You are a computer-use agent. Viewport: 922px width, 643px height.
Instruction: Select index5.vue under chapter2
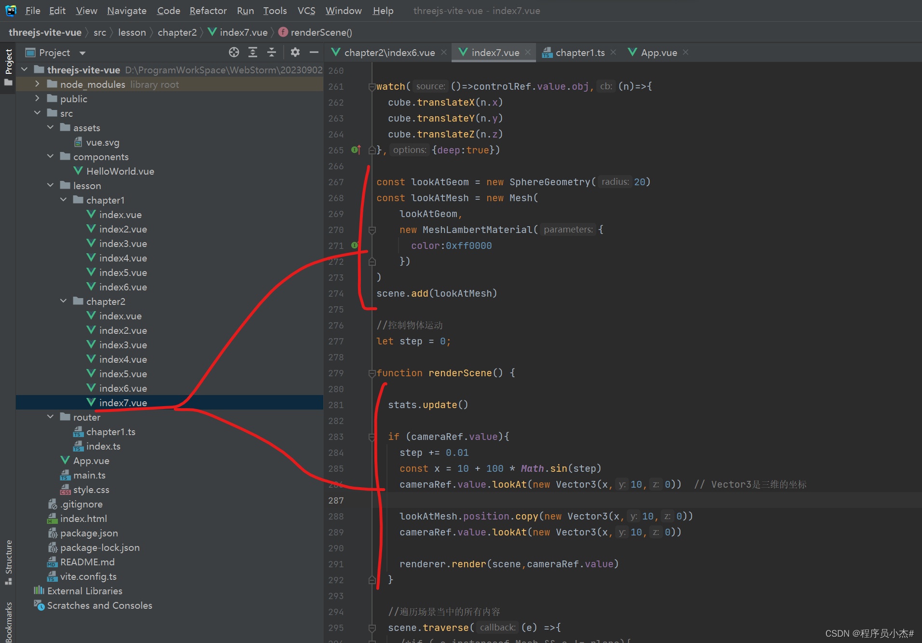(117, 374)
